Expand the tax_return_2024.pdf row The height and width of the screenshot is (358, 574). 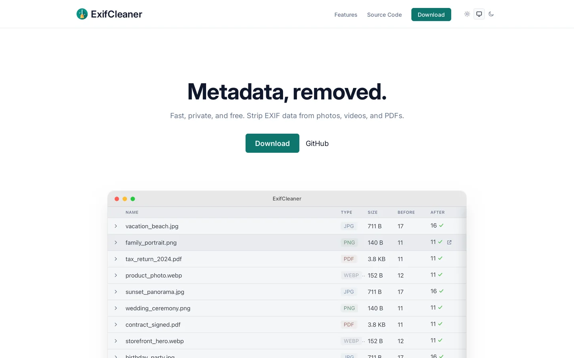[x=116, y=259]
